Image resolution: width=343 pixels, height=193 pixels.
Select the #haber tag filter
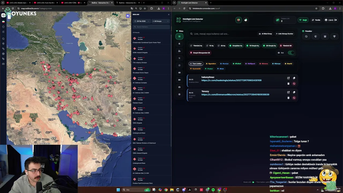tap(209, 69)
